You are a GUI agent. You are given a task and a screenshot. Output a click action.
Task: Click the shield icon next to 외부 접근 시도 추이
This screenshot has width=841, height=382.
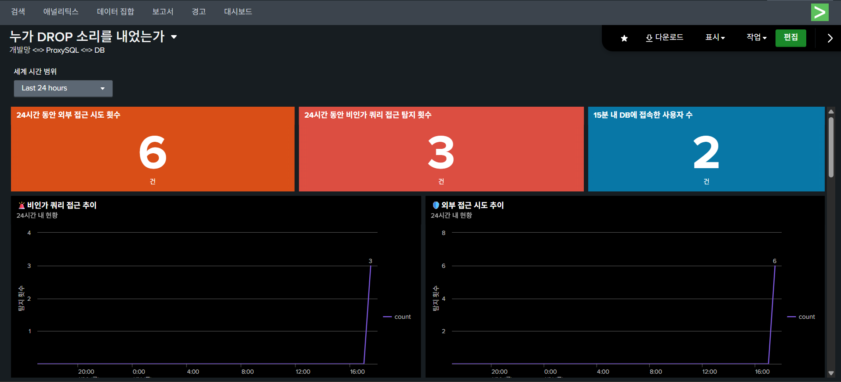[x=436, y=205]
